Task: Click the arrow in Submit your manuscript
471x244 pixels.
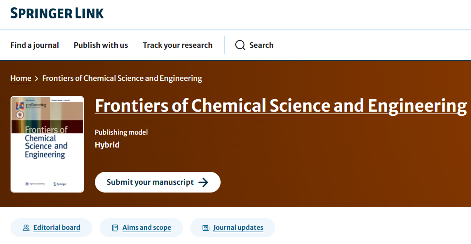Action: coord(203,182)
